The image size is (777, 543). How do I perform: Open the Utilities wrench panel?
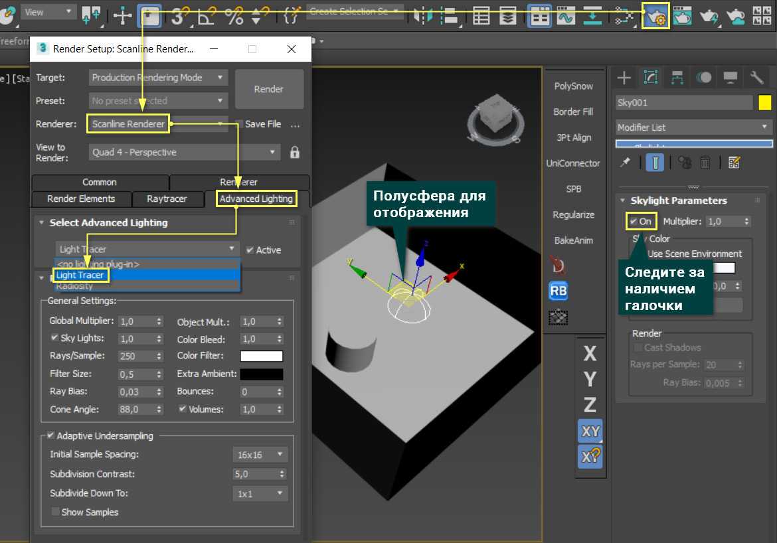756,78
